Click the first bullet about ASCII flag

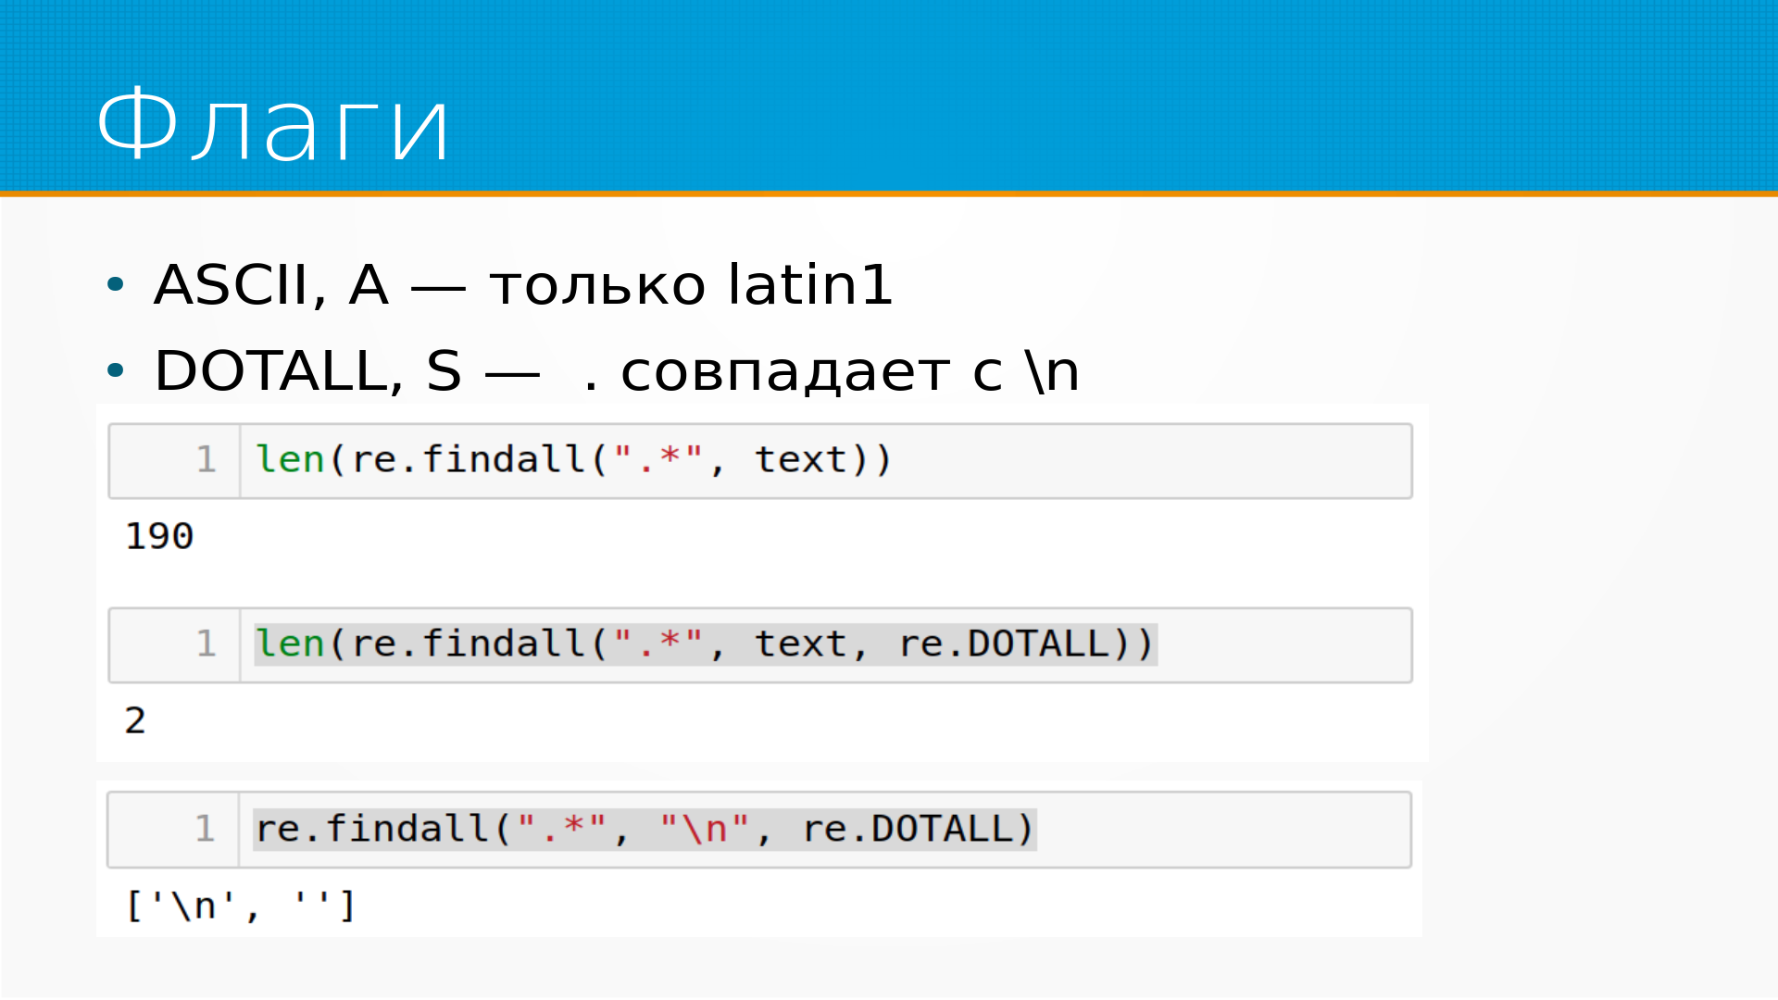pos(523,284)
